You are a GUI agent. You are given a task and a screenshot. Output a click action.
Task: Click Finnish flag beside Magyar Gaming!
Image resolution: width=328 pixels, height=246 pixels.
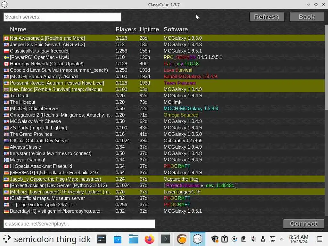6,160
